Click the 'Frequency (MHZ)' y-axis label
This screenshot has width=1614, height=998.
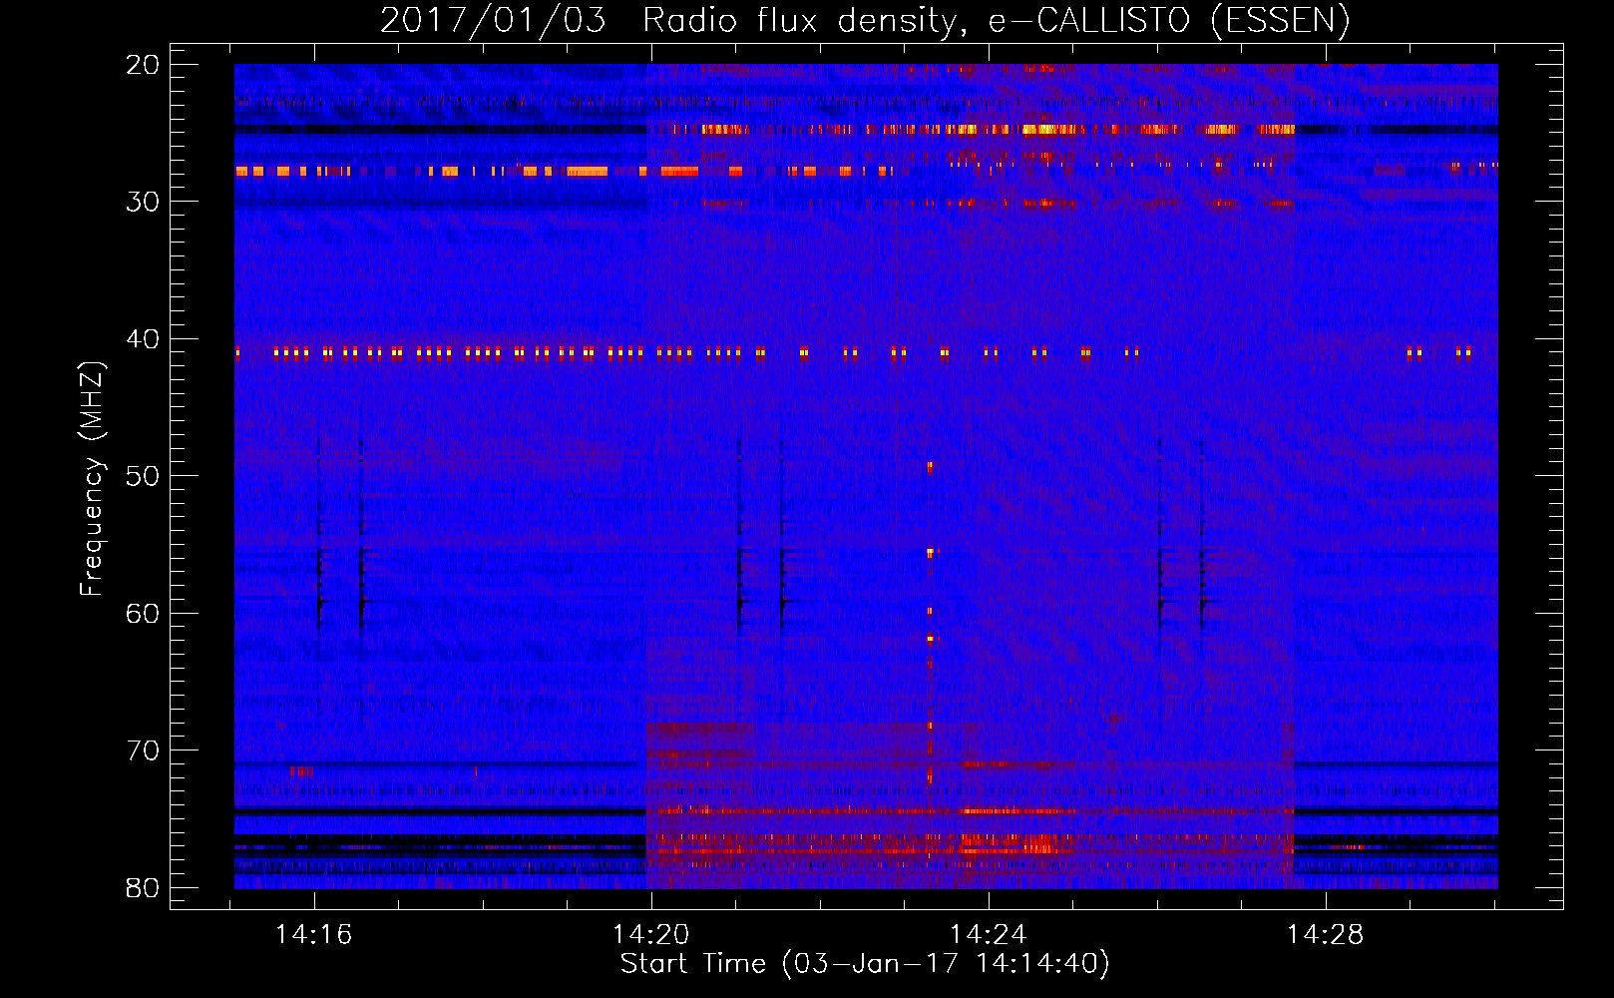point(92,480)
